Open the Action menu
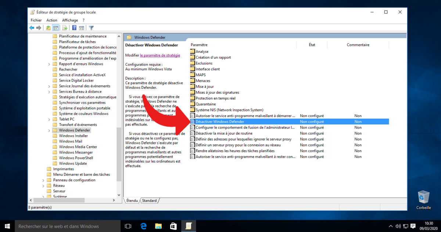Screen dimensions: 441x232 coord(52,20)
